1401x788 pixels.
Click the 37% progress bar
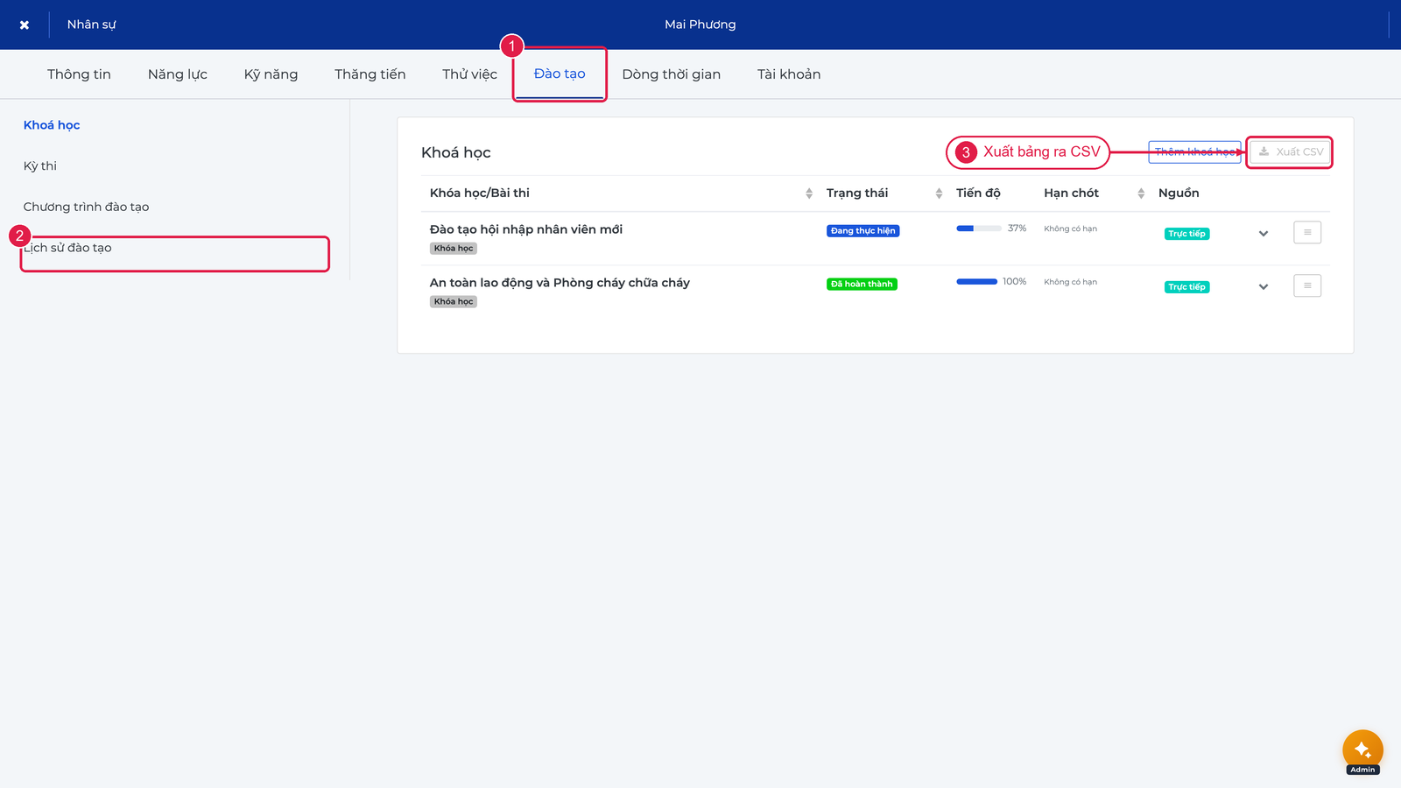tap(979, 229)
